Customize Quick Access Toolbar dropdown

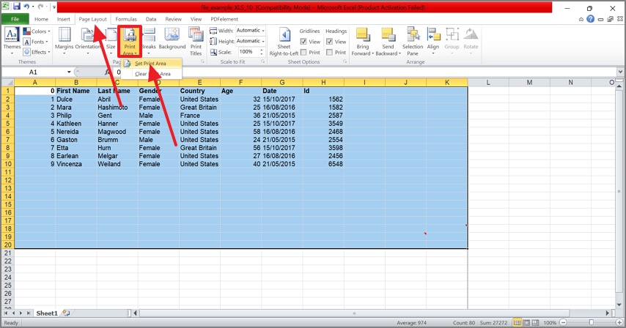click(x=54, y=7)
